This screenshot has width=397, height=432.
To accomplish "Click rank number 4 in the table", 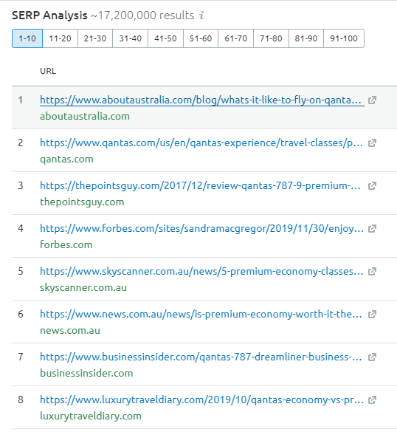I will click(x=21, y=228).
